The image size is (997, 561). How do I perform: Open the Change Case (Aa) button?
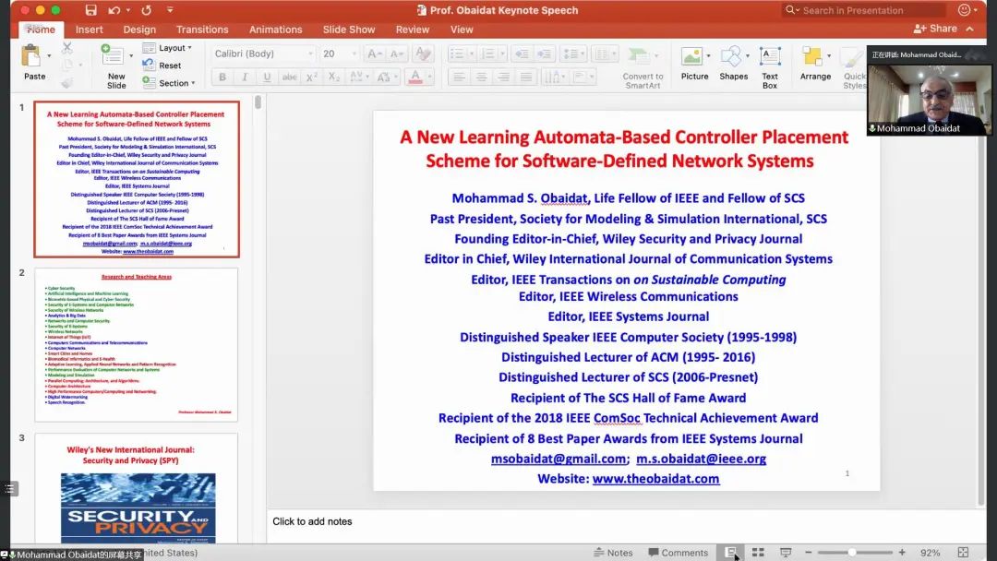(385, 77)
